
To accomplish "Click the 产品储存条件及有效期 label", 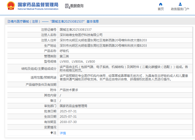I will [41, 85].
